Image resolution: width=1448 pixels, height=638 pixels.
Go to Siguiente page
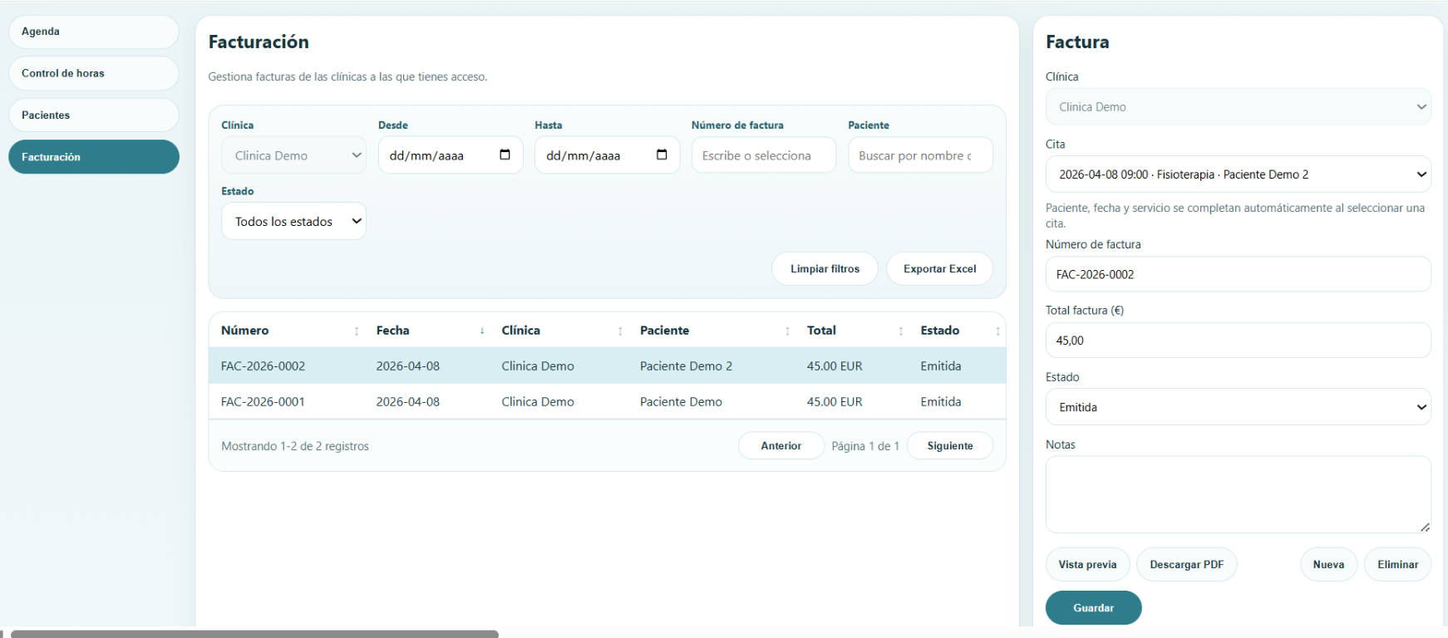tap(950, 445)
